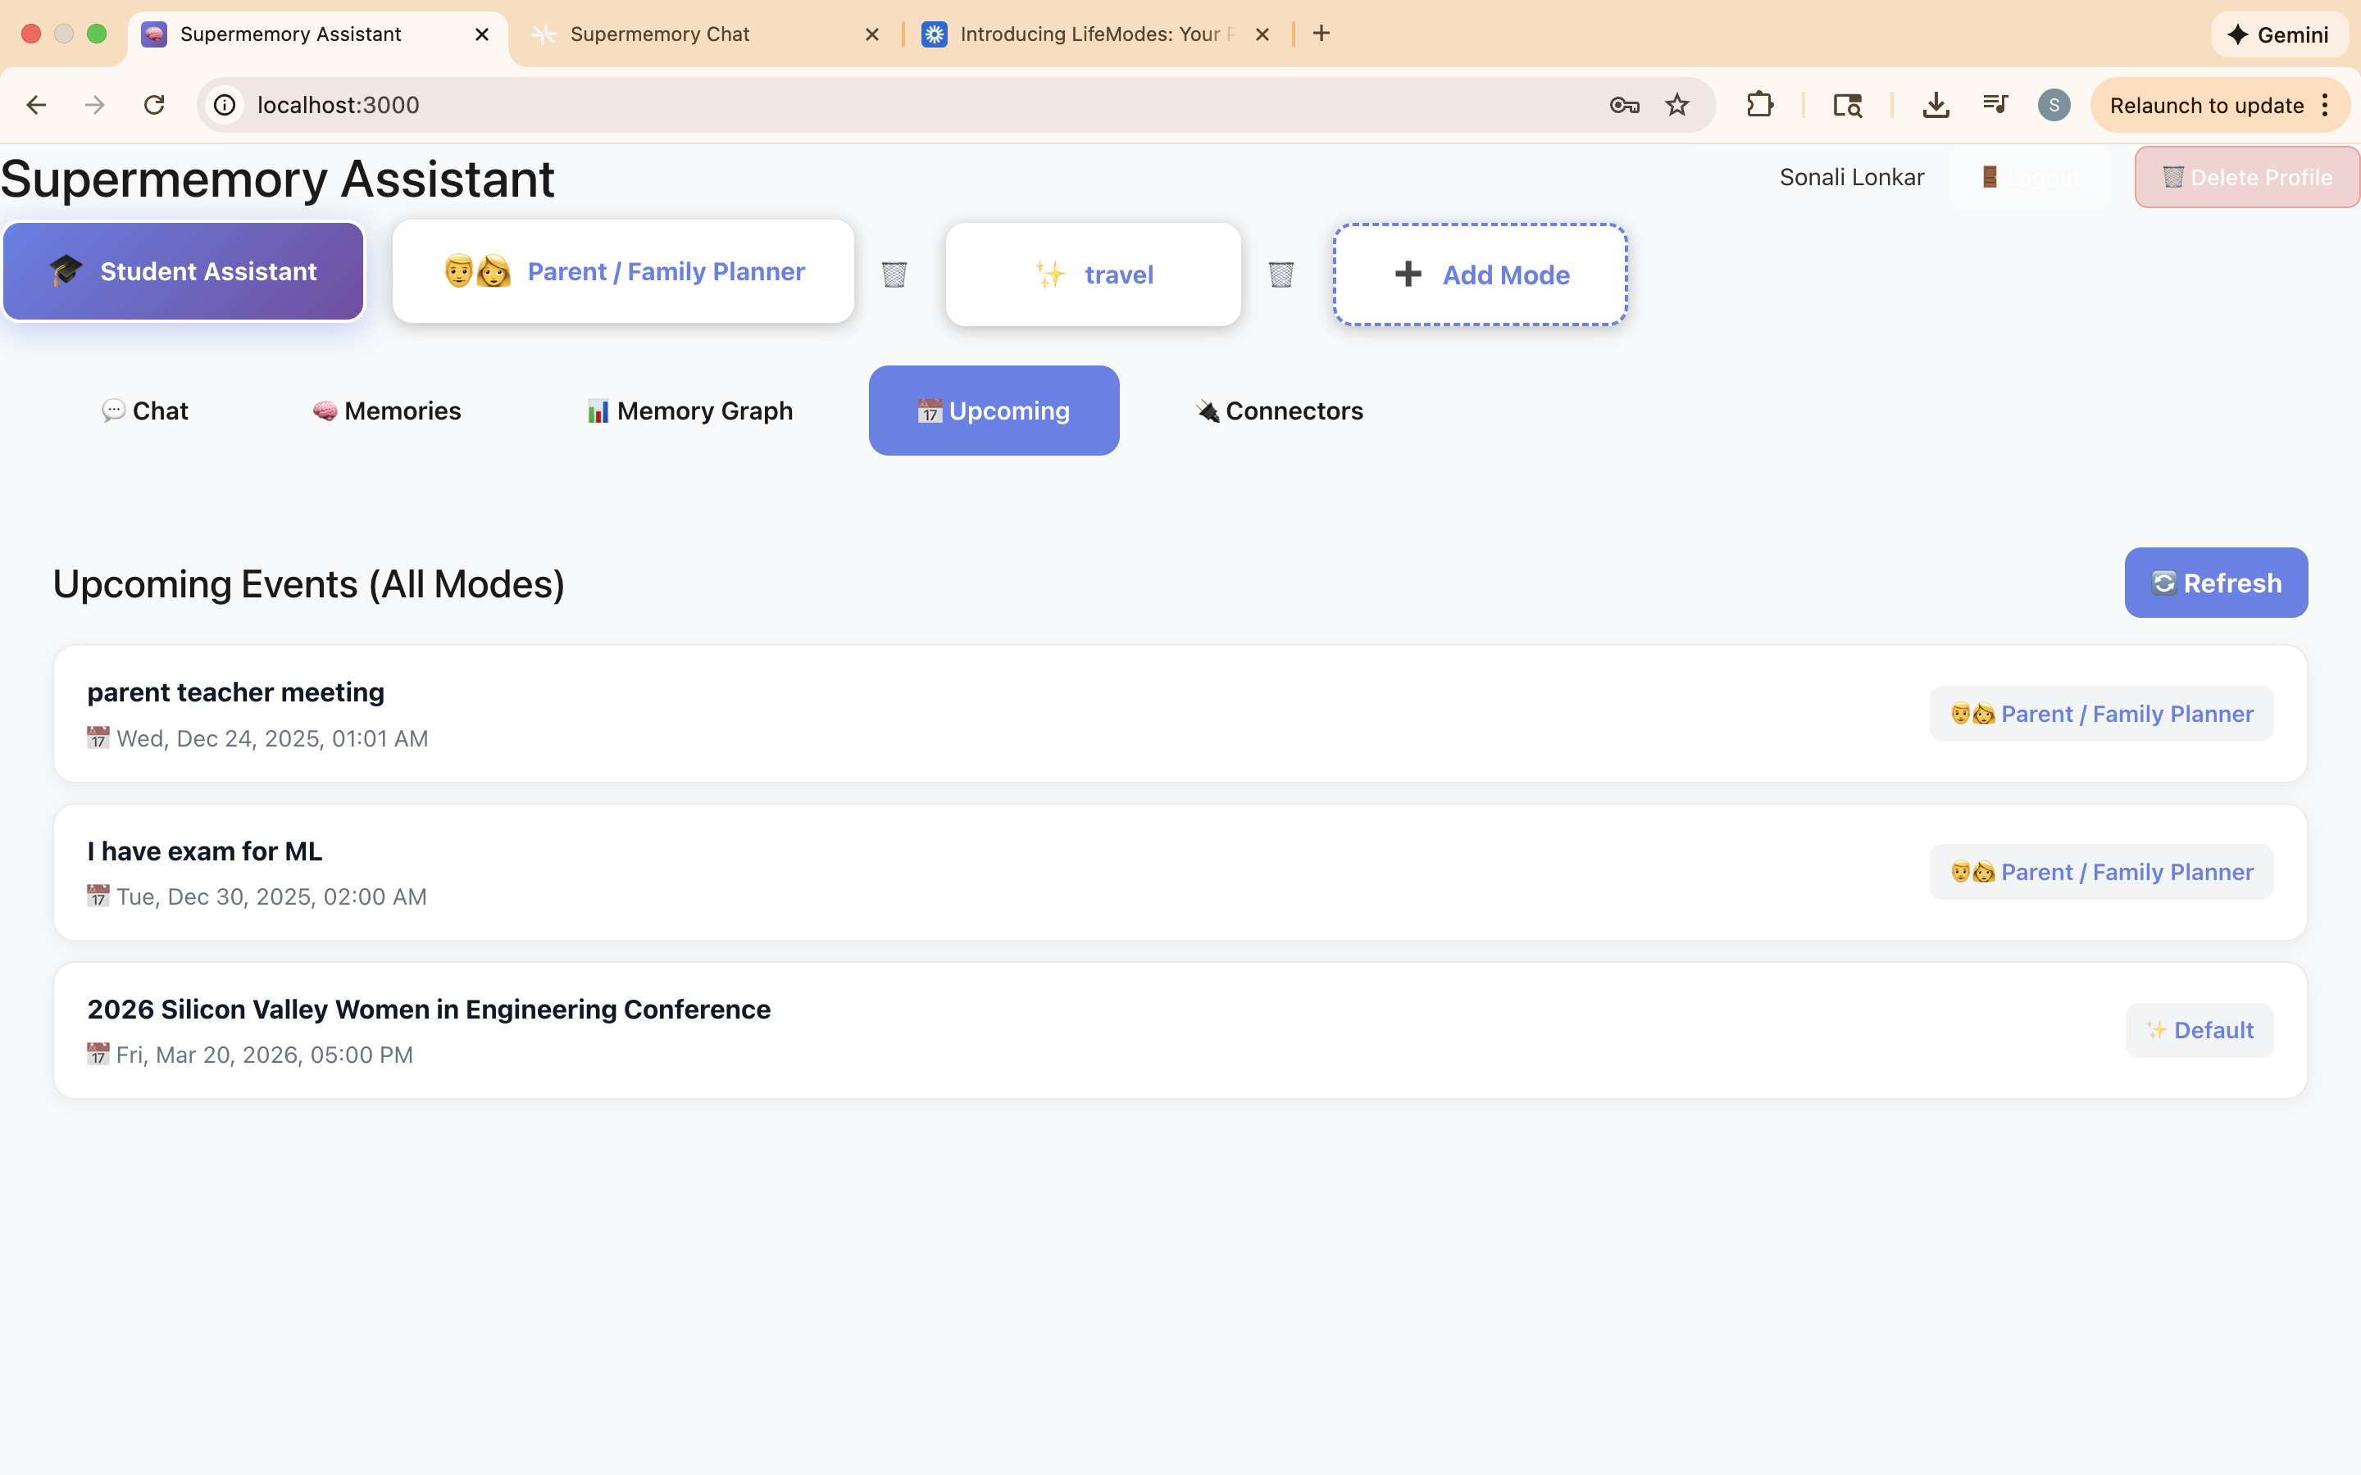Image resolution: width=2361 pixels, height=1475 pixels.
Task: Go to the Connectors tab
Action: pos(1279,411)
